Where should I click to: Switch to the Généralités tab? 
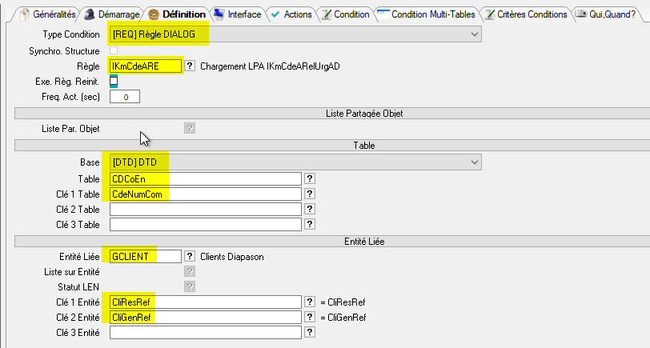click(47, 14)
